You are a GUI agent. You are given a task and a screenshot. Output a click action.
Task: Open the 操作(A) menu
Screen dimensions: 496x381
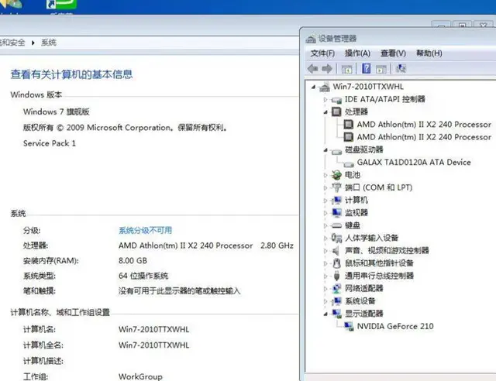coord(357,53)
